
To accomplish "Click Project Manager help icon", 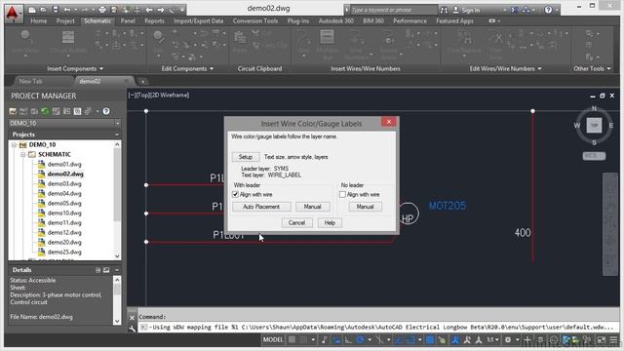I will click(106, 111).
